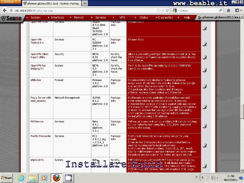Click the scrollbar up arrow
Viewport: 244px width, 183px height.
tap(242, 17)
